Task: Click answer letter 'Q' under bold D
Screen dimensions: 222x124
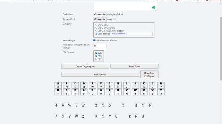Action: pyautogui.click(x=84, y=87)
